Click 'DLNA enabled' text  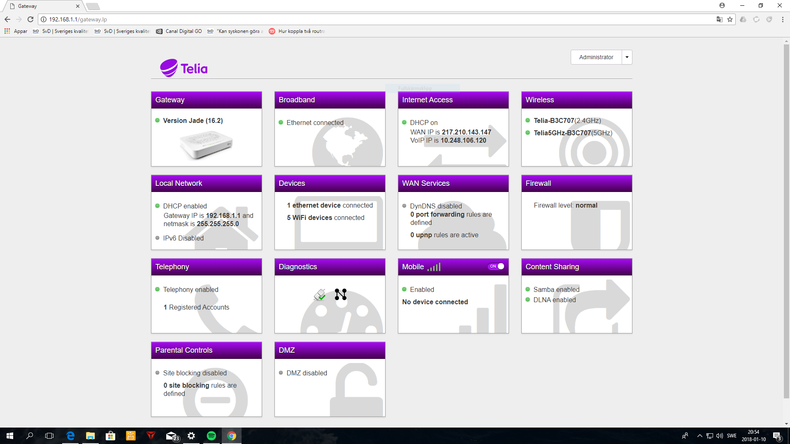point(555,300)
